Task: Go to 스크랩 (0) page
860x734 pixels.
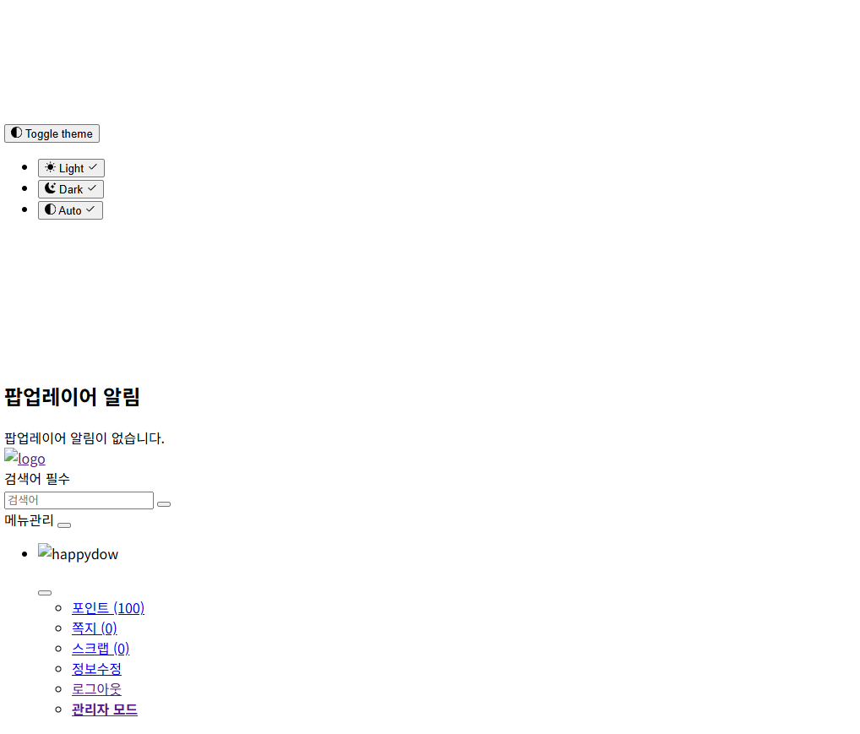Action: (x=101, y=649)
